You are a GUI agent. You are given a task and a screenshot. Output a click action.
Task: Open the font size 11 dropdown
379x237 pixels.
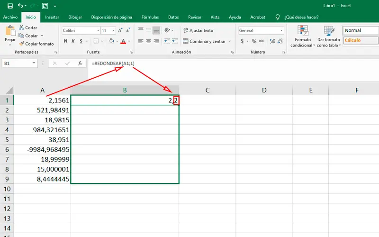pos(113,30)
